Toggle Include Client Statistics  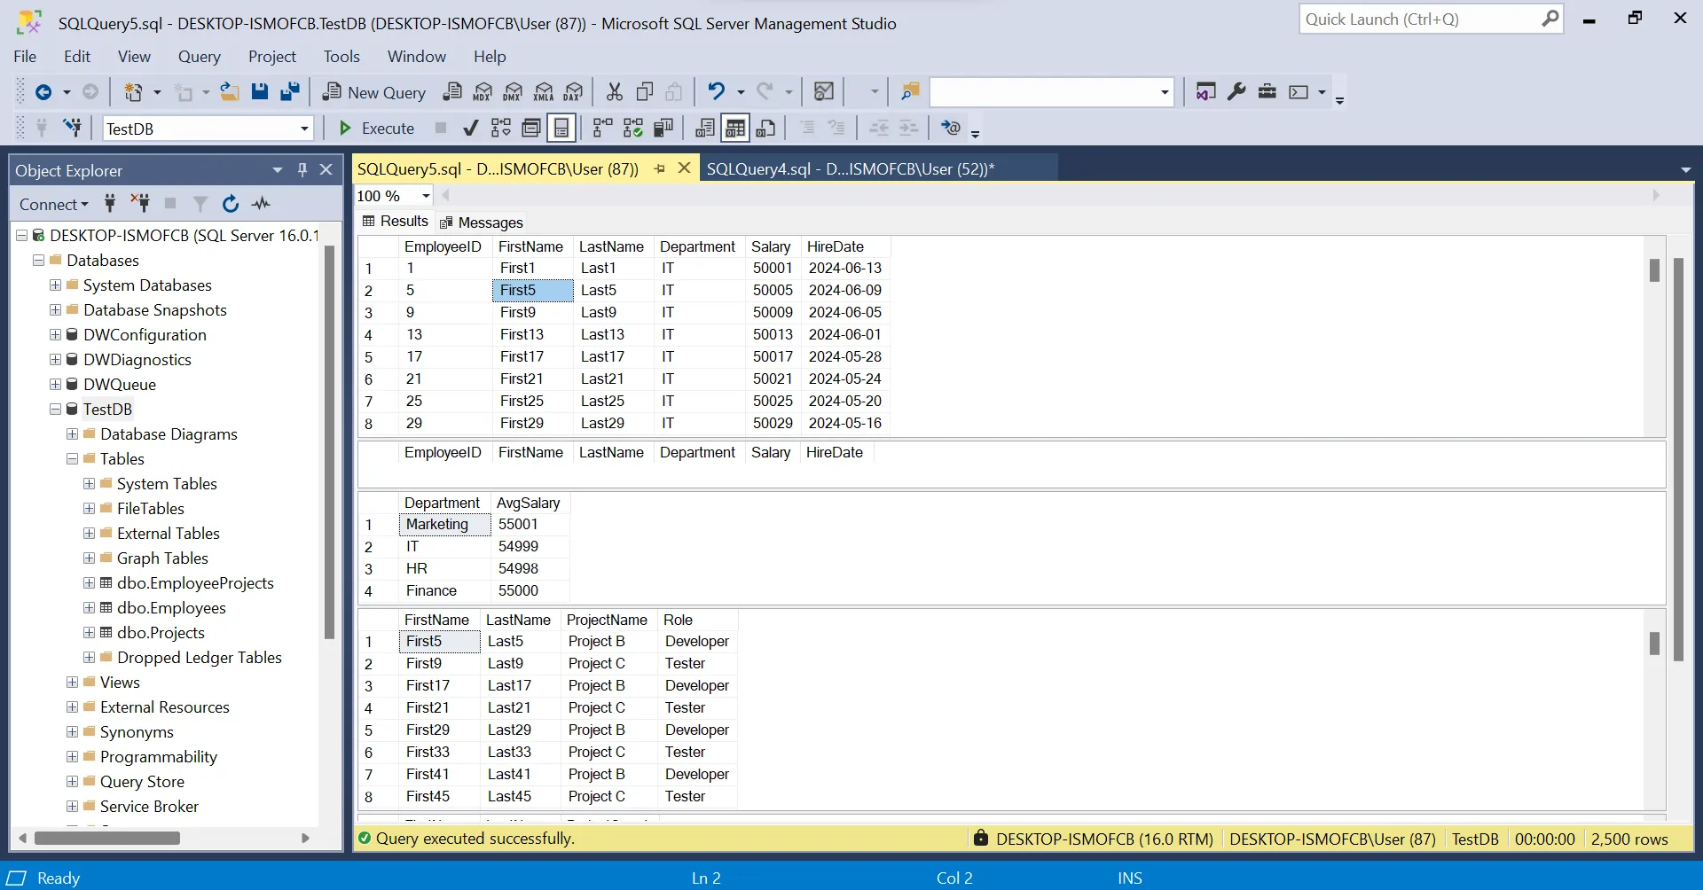pos(663,129)
